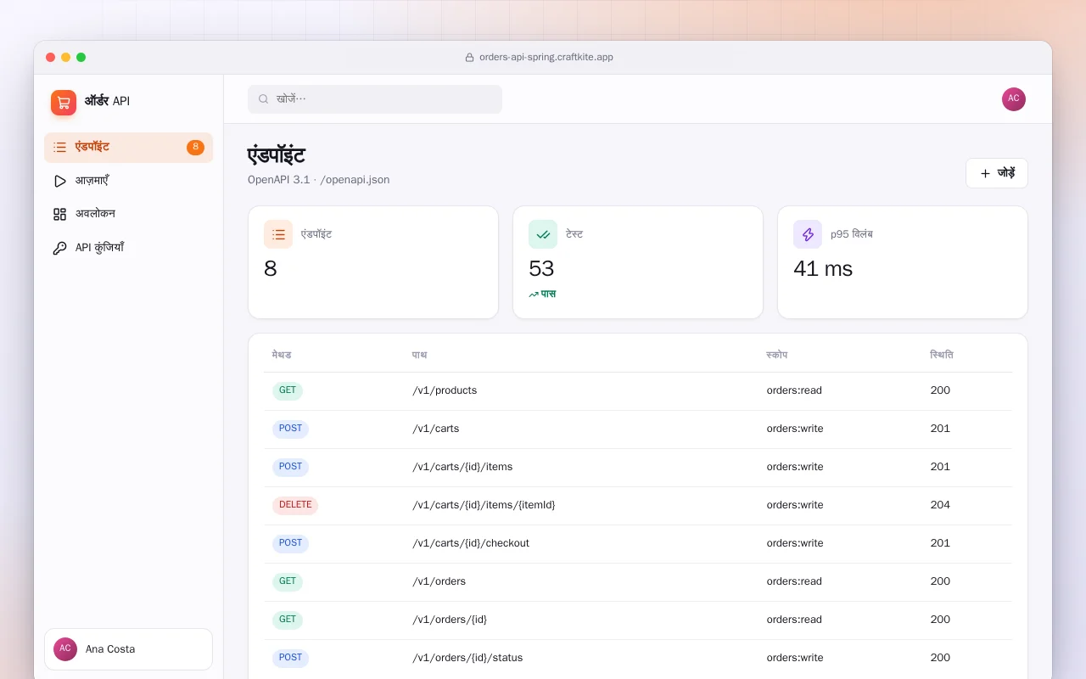
Task: Click the 41 ms latency value
Action: [x=823, y=269]
